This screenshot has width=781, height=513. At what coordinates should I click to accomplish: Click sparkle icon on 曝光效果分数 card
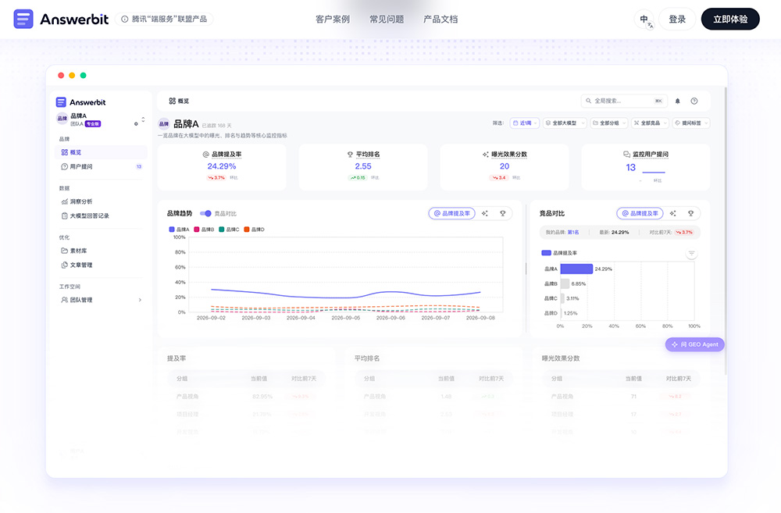point(486,155)
